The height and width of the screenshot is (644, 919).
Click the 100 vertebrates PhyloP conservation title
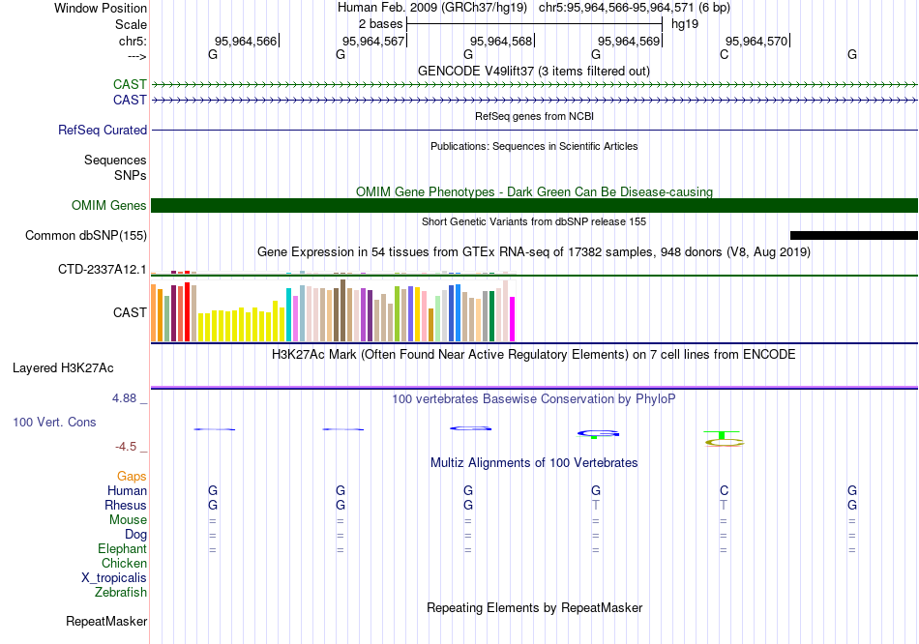(x=534, y=399)
